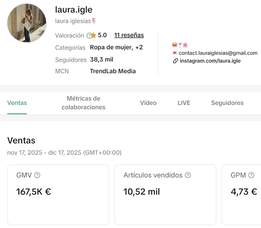Image resolution: width=261 pixels, height=228 pixels.
Task: Select the GMV 167,5K € card
Action: pos(58,195)
